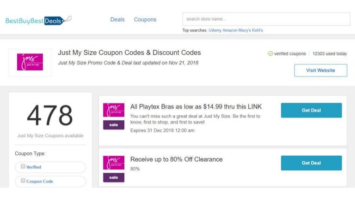The height and width of the screenshot is (199, 355).
Task: Open the Deals menu item
Action: click(117, 20)
